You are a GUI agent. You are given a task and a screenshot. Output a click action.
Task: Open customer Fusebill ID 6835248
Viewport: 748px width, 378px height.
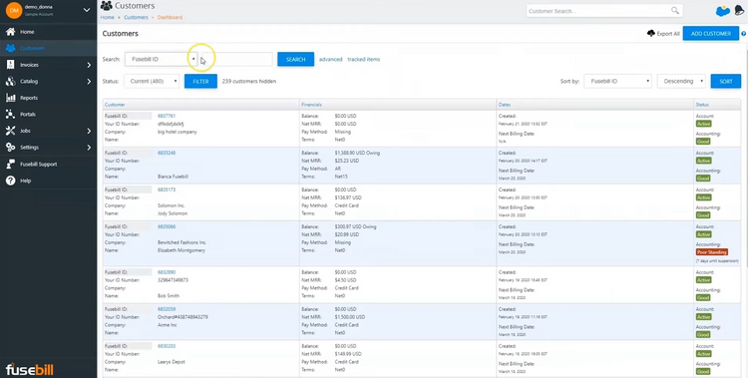tap(167, 153)
